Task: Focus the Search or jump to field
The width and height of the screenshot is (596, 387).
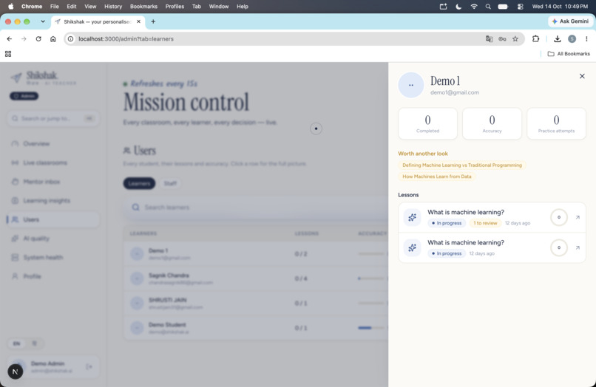Action: (53, 118)
